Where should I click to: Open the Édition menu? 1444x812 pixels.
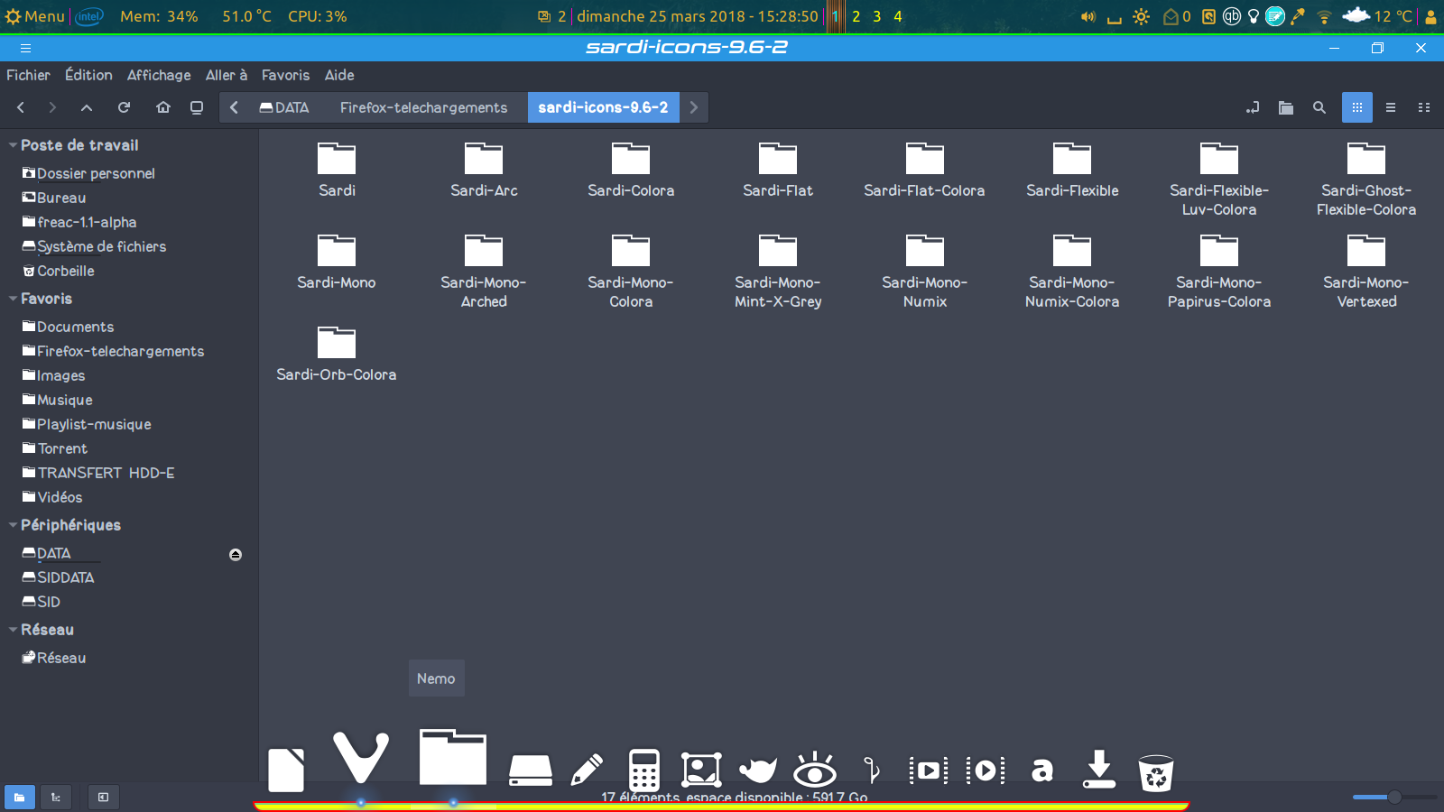pyautogui.click(x=88, y=75)
